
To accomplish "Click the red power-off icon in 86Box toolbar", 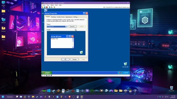I will (x=47, y=7).
